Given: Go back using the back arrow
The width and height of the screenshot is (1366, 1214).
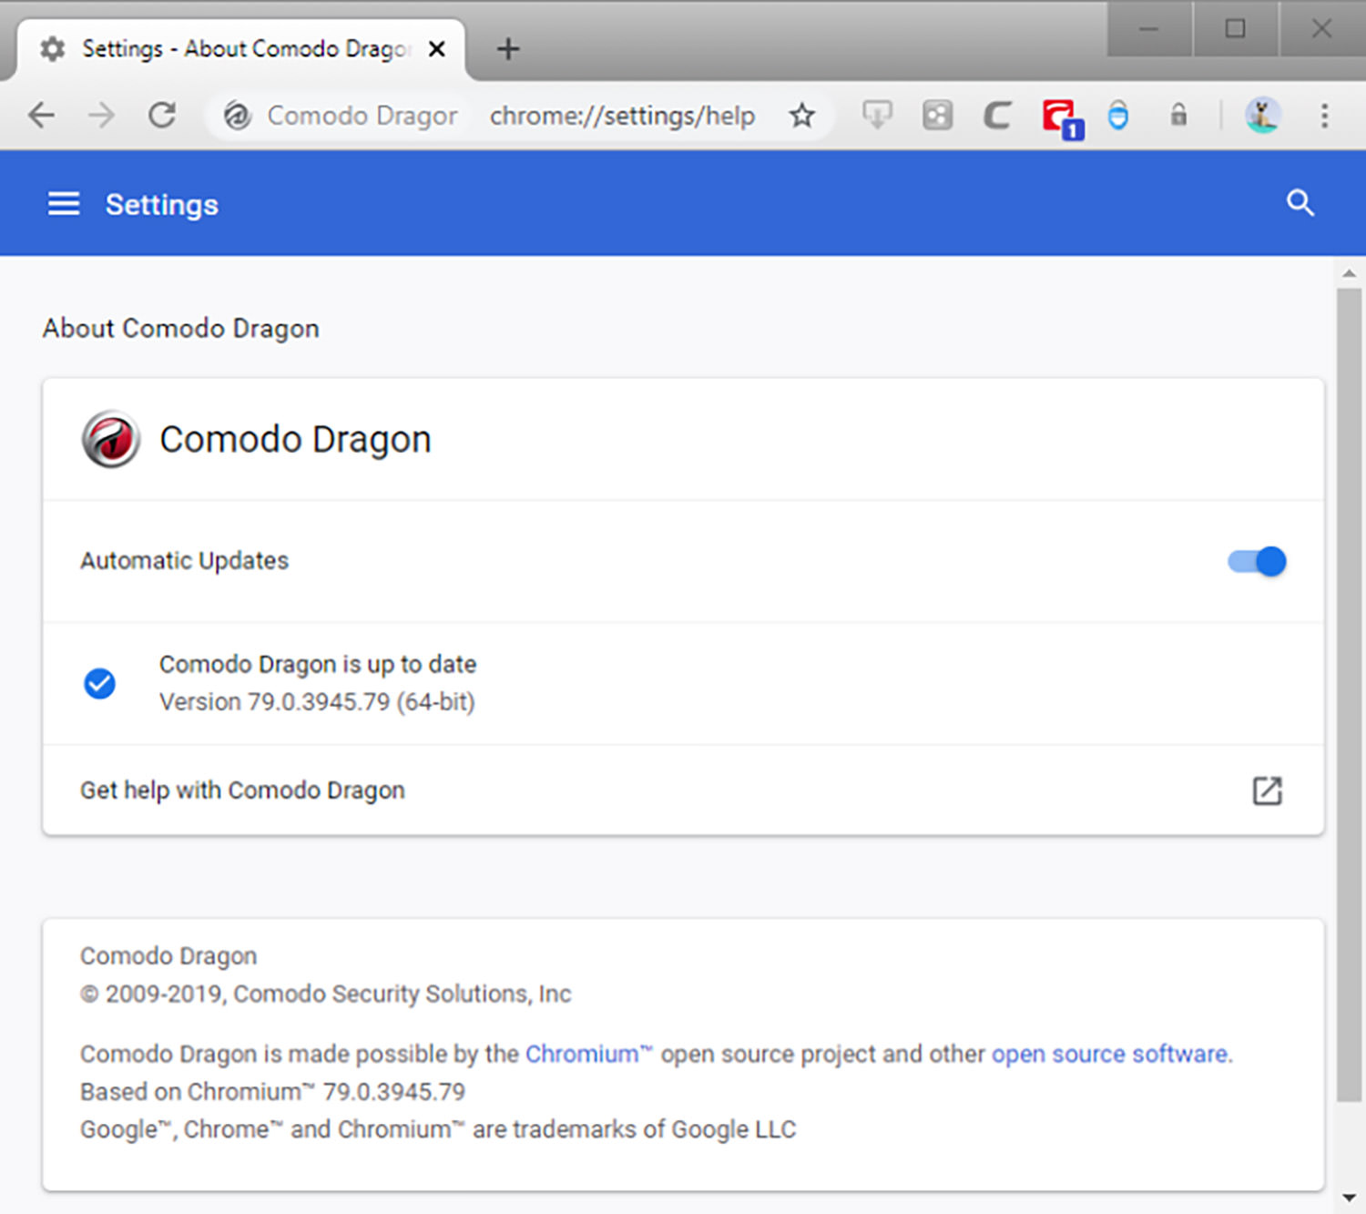Looking at the screenshot, I should point(42,116).
